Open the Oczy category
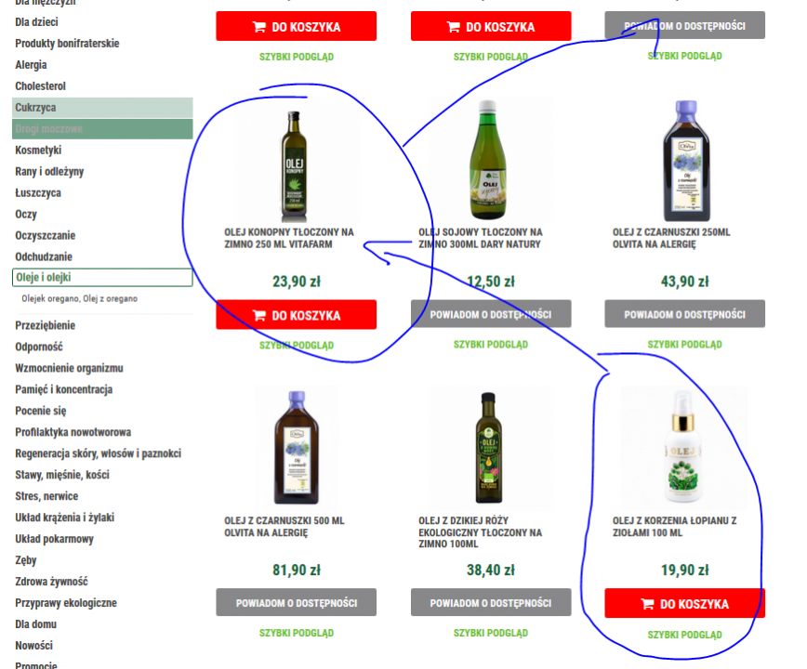 point(26,214)
